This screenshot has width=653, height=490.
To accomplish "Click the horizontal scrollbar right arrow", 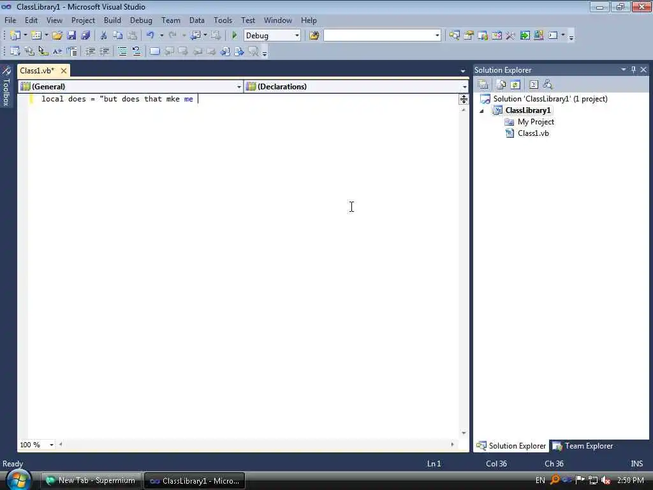I will [x=452, y=445].
